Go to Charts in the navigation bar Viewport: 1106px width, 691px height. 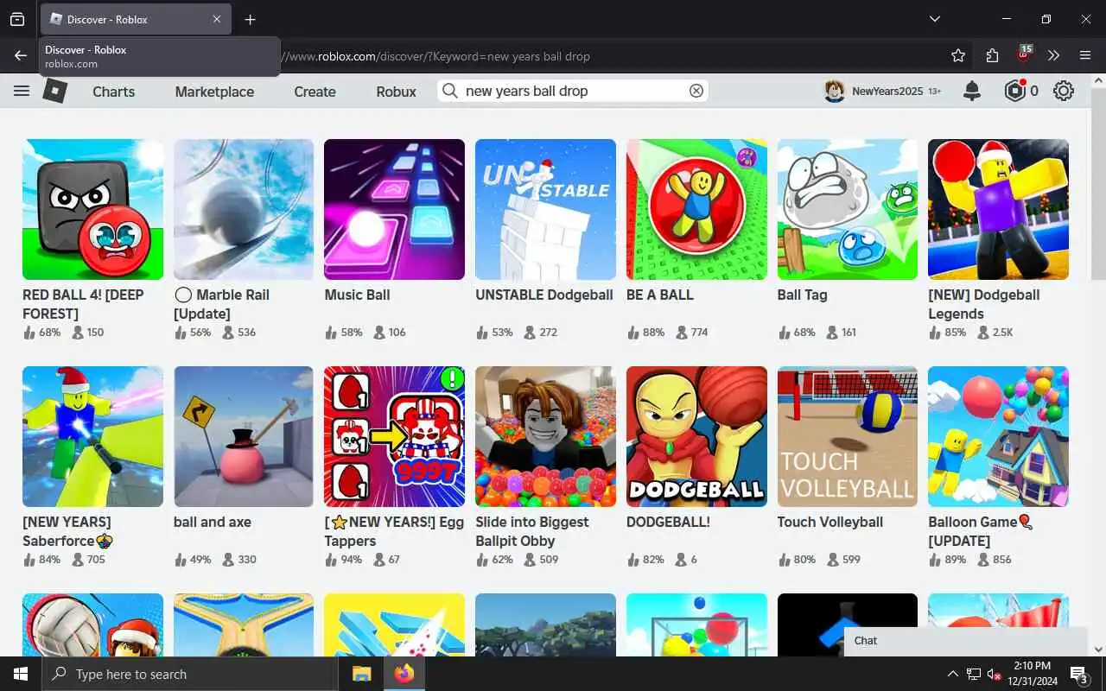[114, 91]
